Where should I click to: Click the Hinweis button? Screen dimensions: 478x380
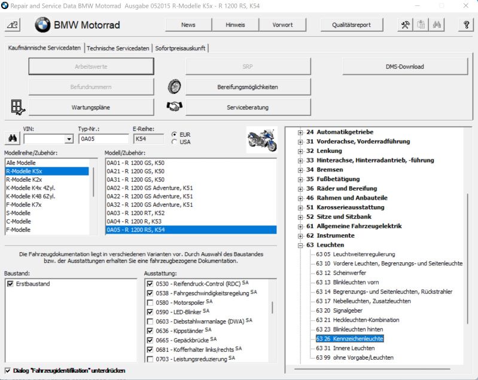click(235, 25)
